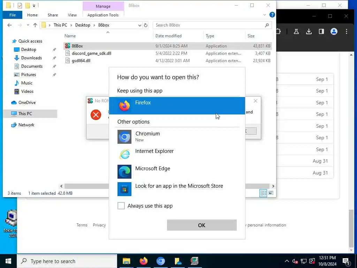
Task: Sort files by Type column
Action: coord(210,36)
